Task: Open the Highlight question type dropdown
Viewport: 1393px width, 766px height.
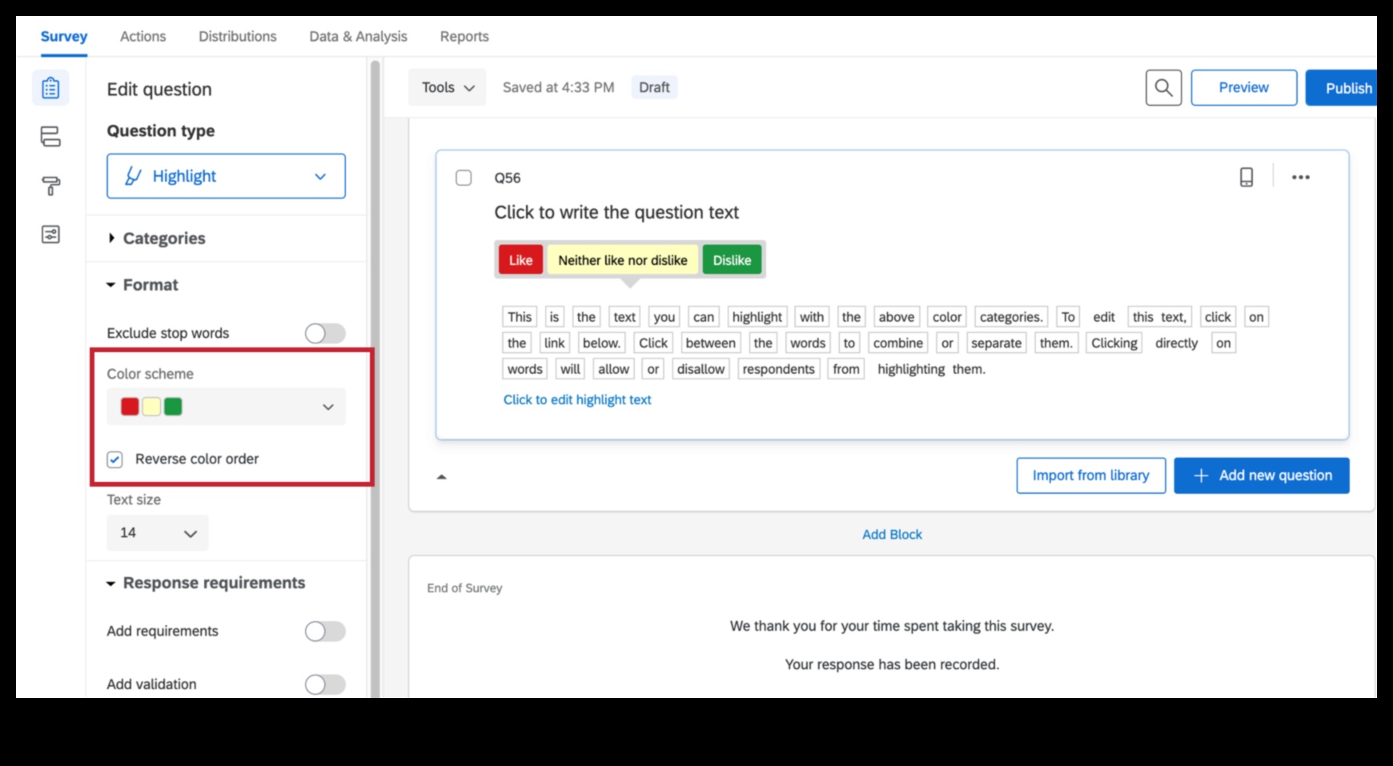Action: pyautogui.click(x=226, y=176)
